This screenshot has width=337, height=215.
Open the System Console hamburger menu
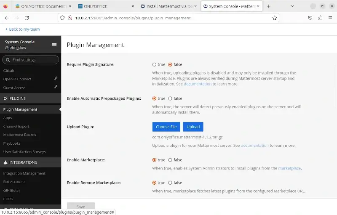click(54, 45)
